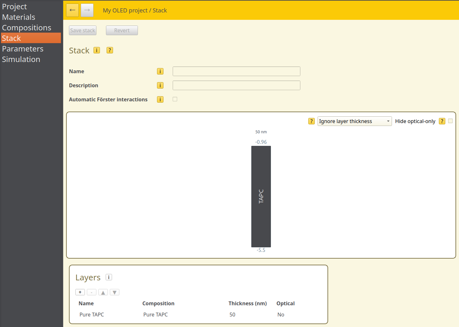Toggle the Hide optical-only checkbox
This screenshot has width=459, height=327.
(x=450, y=121)
